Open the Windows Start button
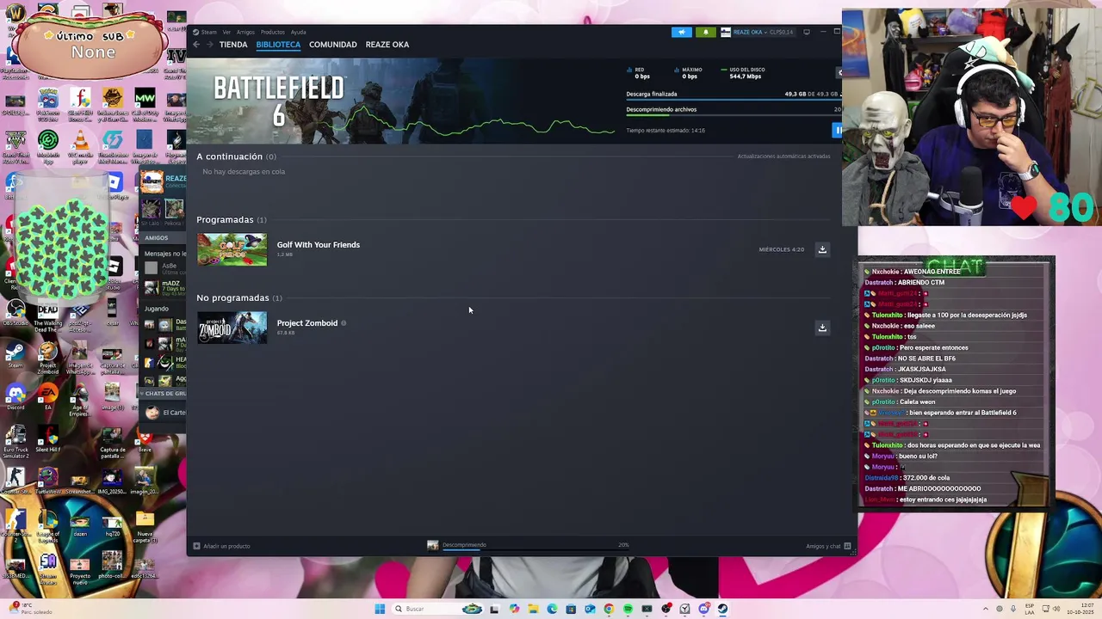The width and height of the screenshot is (1102, 619). click(x=380, y=609)
